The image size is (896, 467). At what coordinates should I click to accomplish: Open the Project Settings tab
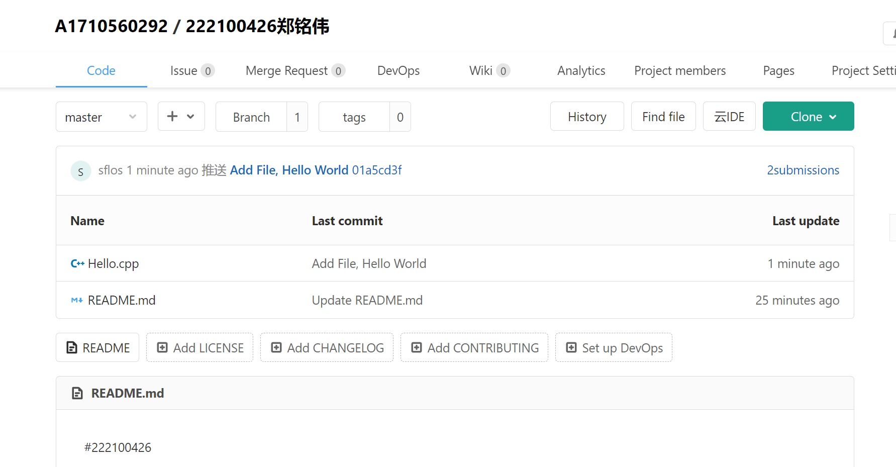(863, 71)
